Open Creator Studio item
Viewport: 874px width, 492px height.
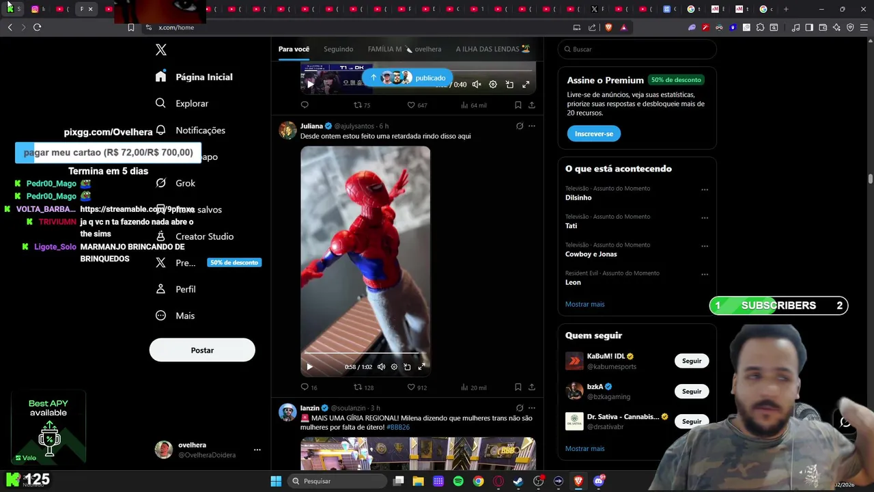click(195, 236)
